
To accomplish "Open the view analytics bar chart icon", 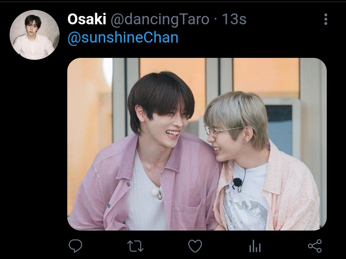I will coord(255,246).
